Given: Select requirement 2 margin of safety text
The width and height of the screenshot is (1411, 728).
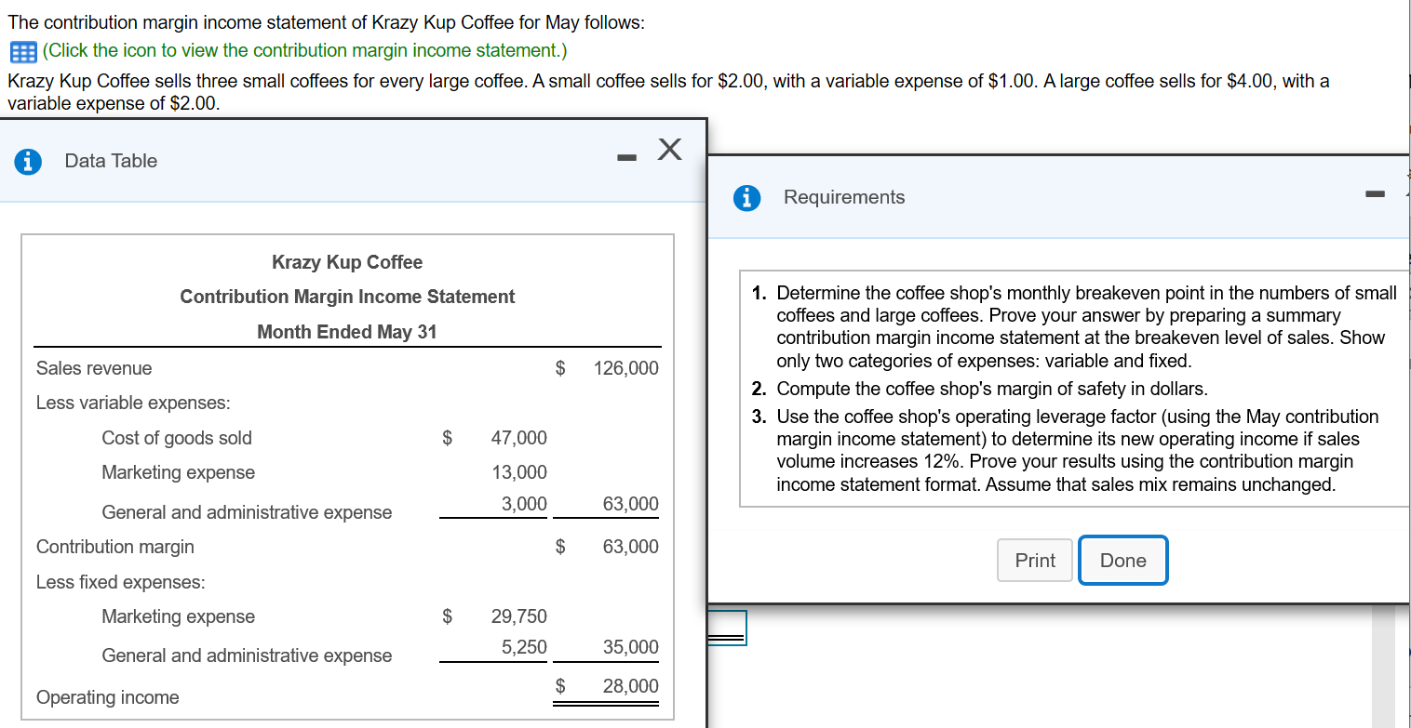Looking at the screenshot, I should [992, 389].
